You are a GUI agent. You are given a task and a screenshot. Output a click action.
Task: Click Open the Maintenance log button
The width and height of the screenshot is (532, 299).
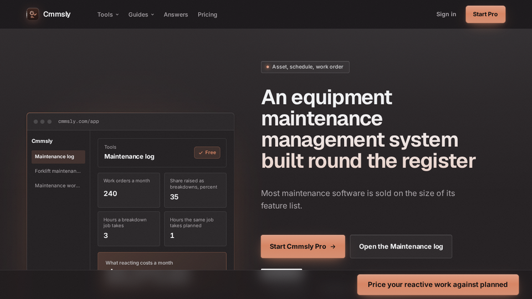[x=401, y=246]
